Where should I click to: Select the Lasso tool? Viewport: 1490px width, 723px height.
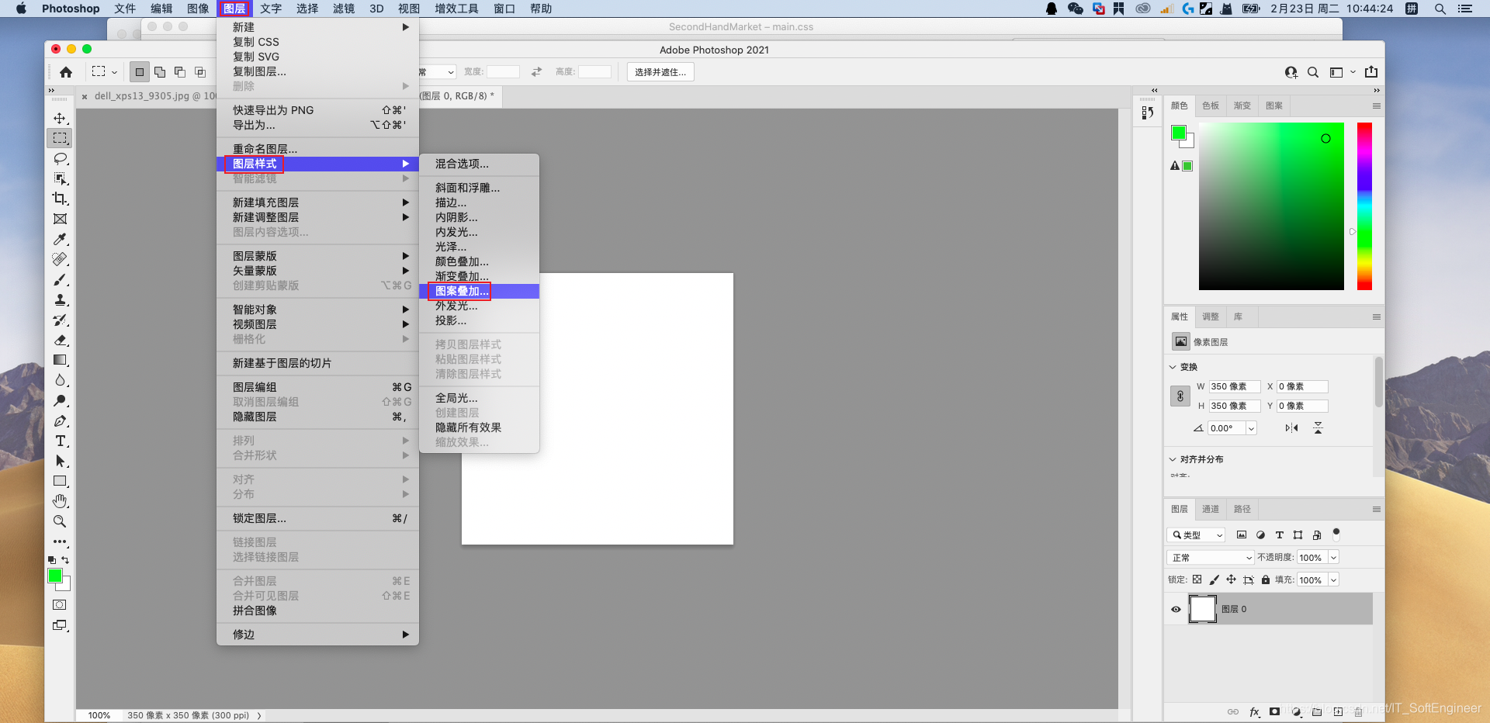[60, 158]
